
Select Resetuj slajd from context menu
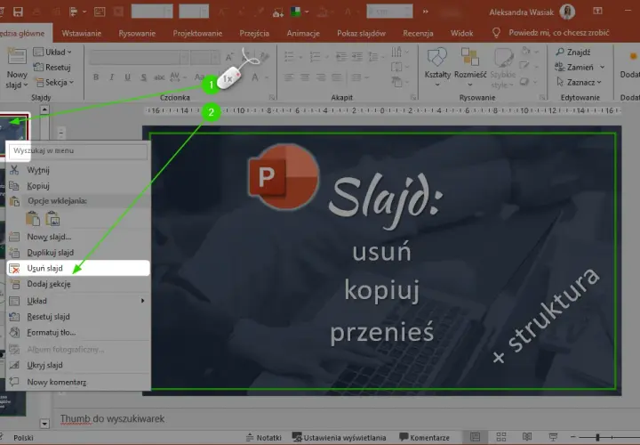pos(78,317)
